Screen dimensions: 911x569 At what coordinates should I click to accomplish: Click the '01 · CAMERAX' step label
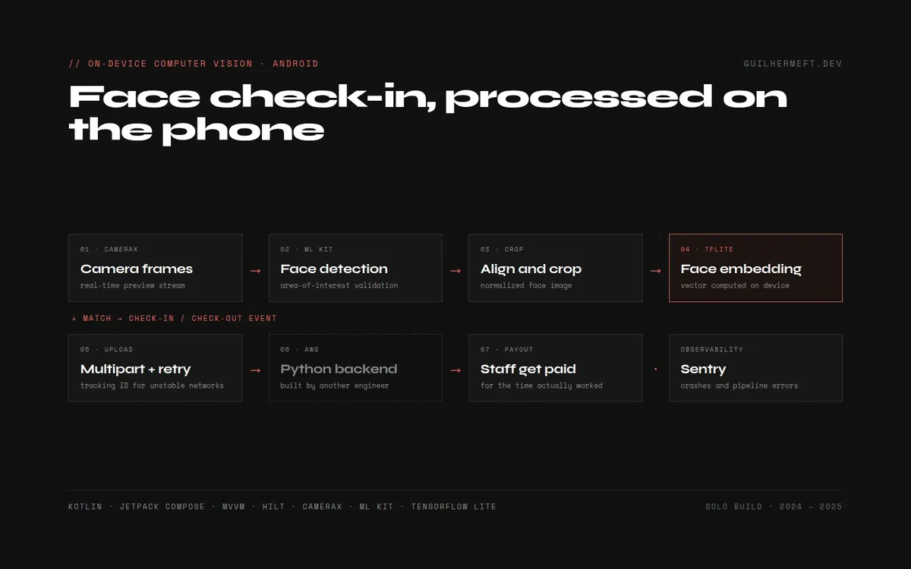click(x=109, y=250)
